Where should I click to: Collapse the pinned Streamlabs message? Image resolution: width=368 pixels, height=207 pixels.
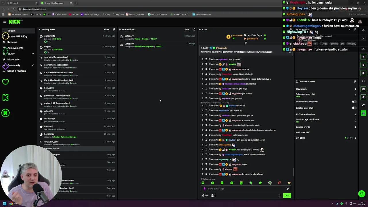click(x=290, y=53)
